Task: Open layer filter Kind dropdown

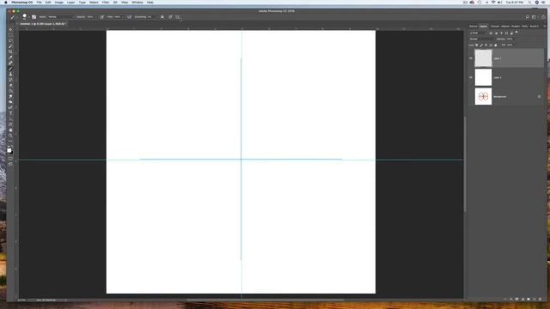Action: (479, 33)
